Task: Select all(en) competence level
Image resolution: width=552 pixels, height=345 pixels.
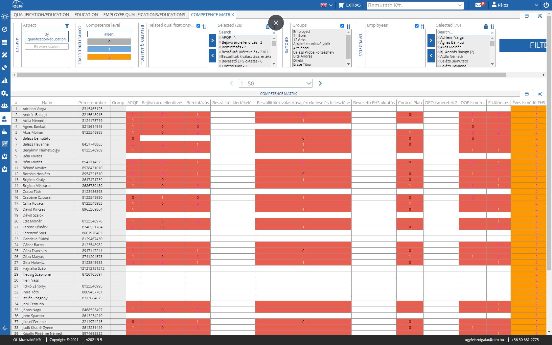Action: [109, 34]
